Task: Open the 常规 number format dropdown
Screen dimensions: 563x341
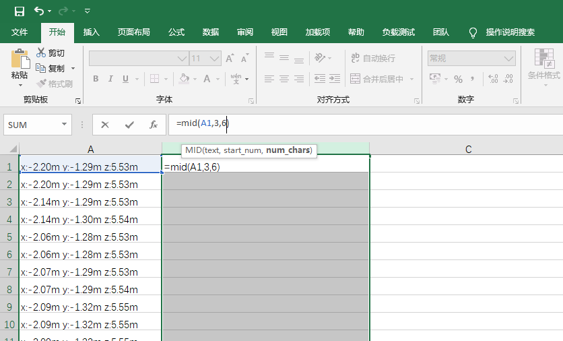Action: coord(508,58)
